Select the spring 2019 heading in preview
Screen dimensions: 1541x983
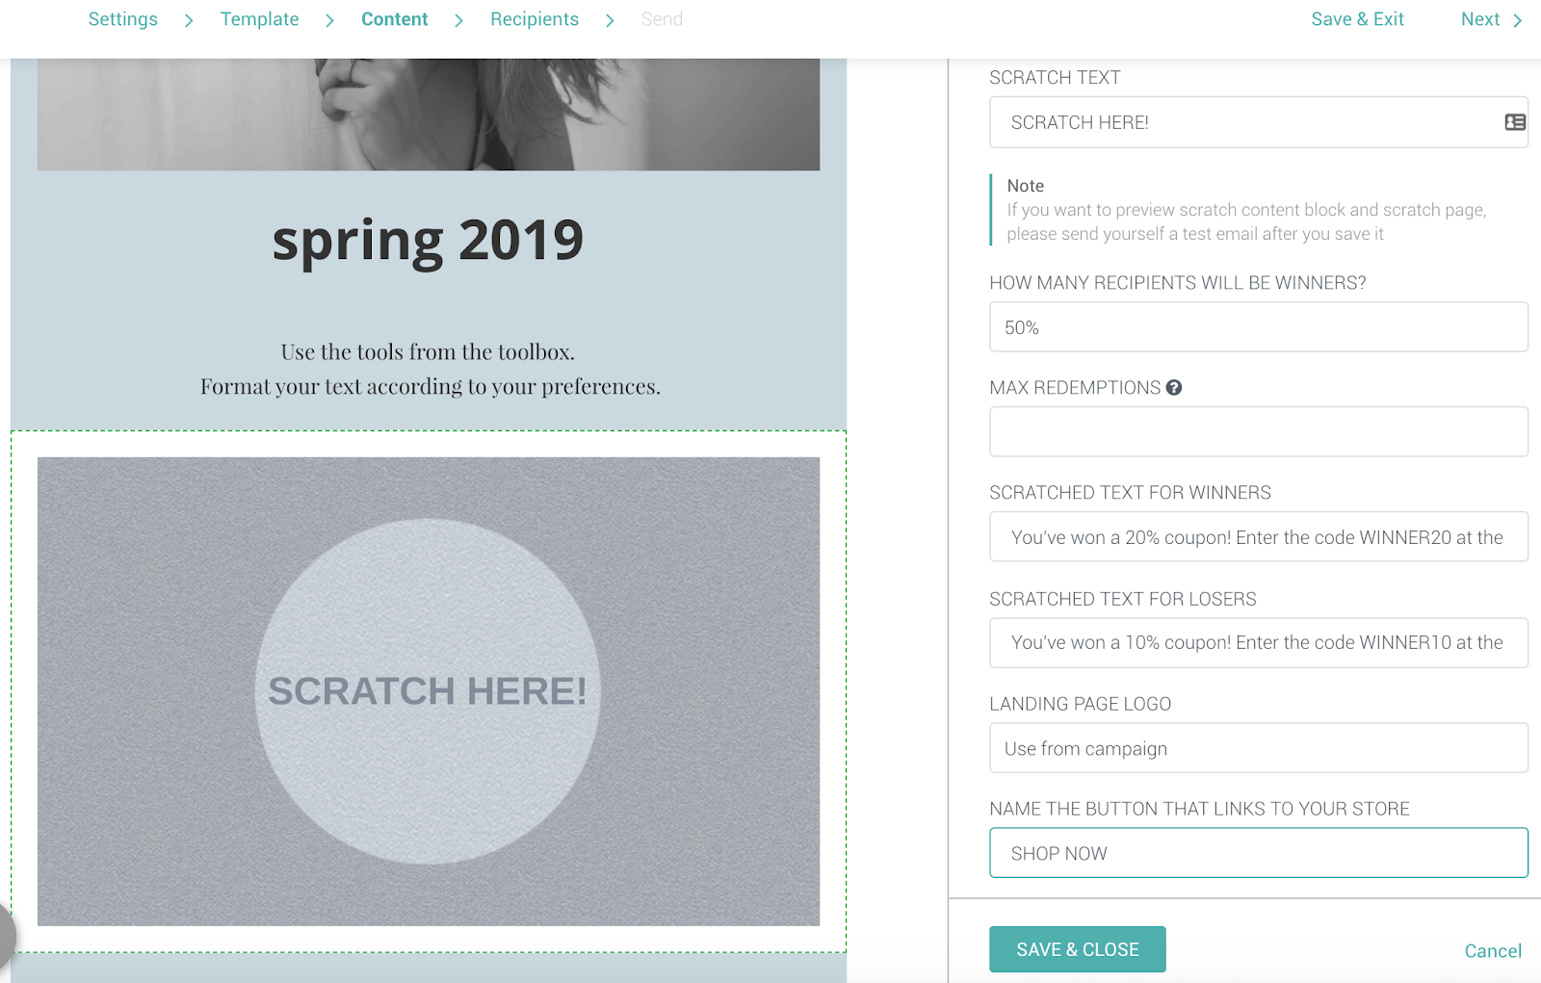[428, 241]
